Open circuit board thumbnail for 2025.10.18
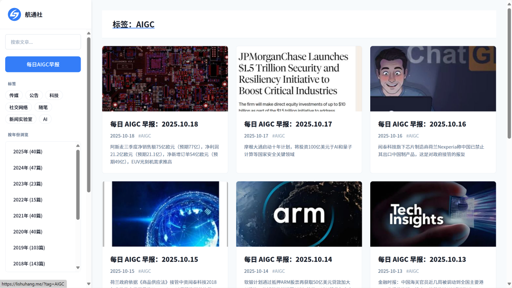Viewport: 512px width, 288px height. click(x=165, y=79)
